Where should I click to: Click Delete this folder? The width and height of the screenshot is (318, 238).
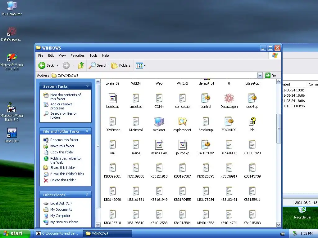pos(63,180)
